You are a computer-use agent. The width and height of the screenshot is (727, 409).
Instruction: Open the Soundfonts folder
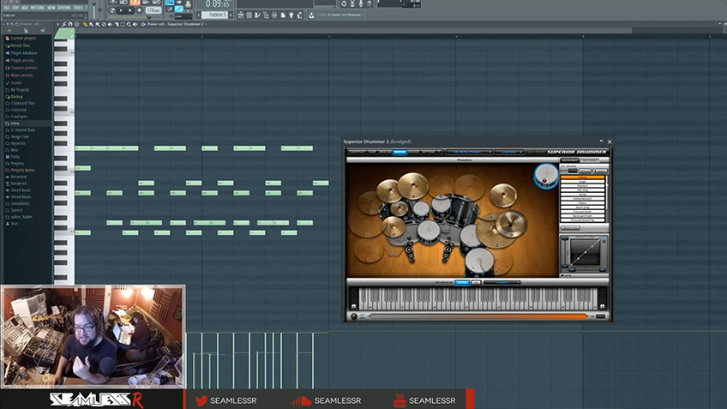pos(20,203)
